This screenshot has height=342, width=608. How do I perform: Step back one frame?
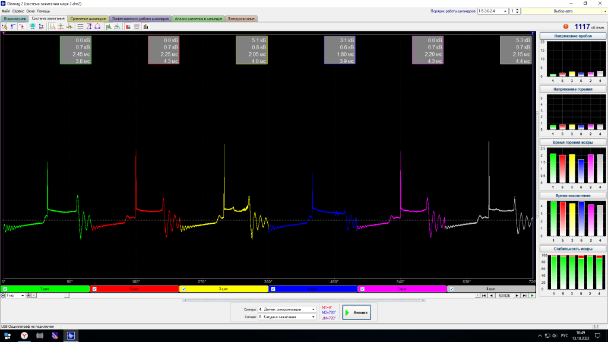(x=491, y=296)
